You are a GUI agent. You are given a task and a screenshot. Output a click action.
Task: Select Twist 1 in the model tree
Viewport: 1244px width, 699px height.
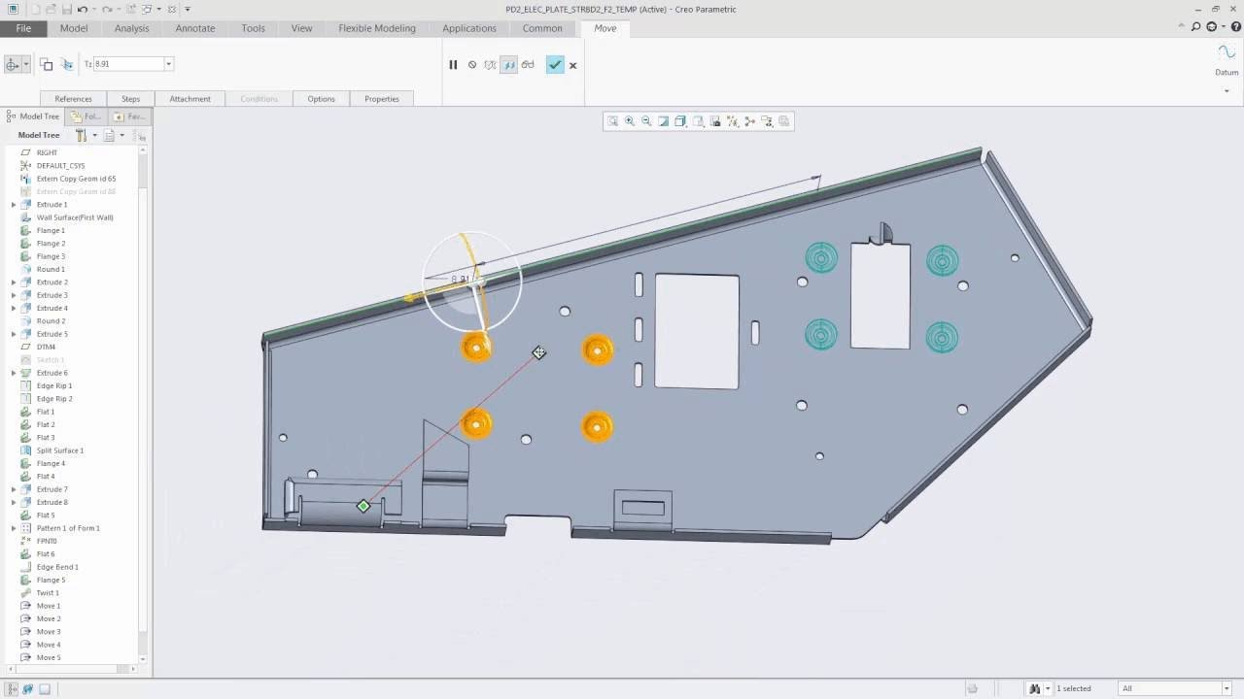point(48,592)
